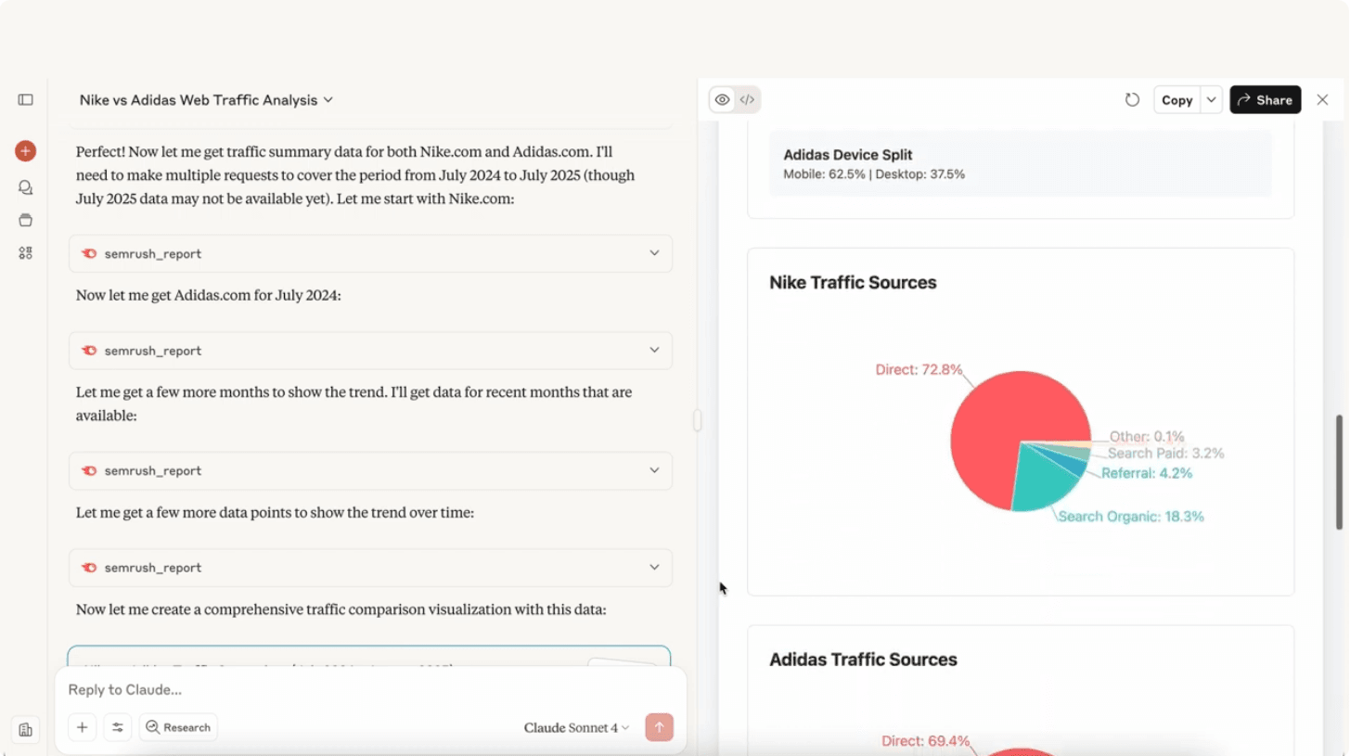Click the bottom sidebar account icon
This screenshot has width=1350, height=756.
pyautogui.click(x=25, y=729)
